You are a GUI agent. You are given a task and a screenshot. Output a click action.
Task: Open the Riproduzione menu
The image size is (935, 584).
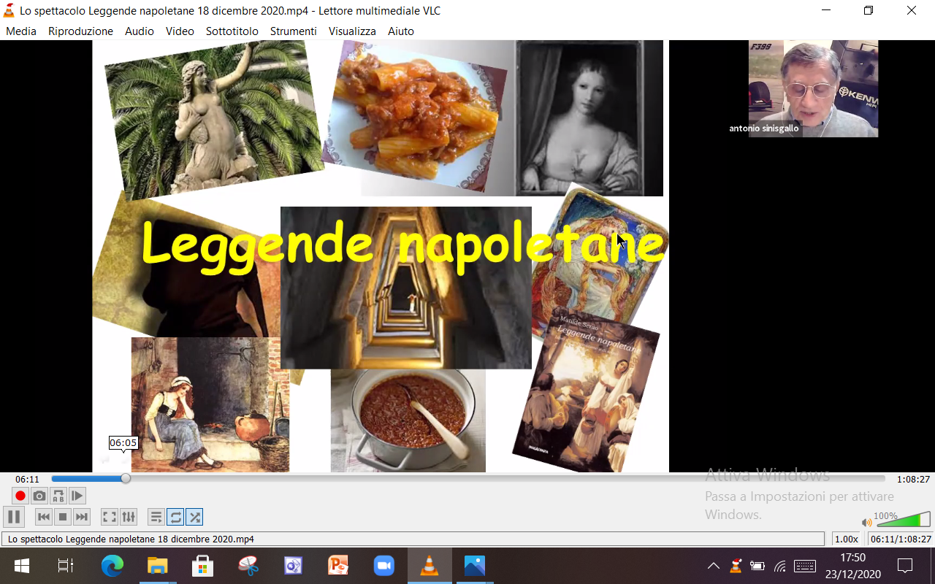(x=80, y=31)
